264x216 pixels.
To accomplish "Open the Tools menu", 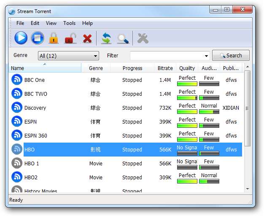I will tap(69, 23).
